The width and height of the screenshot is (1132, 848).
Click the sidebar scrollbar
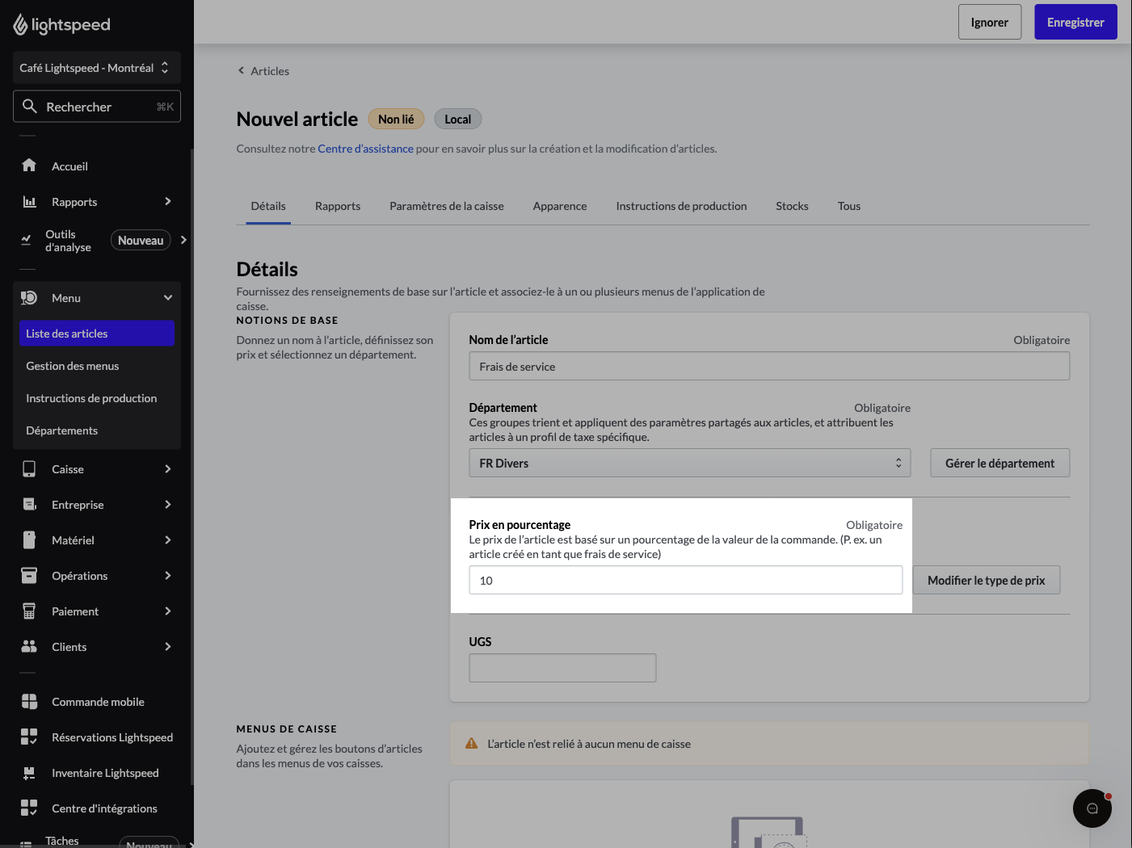tap(191, 467)
